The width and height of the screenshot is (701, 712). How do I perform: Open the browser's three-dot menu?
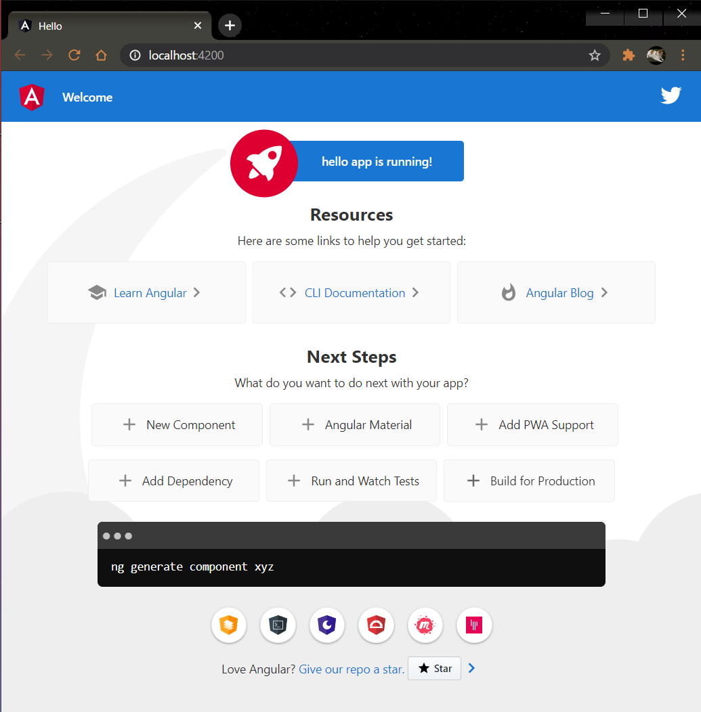[683, 55]
